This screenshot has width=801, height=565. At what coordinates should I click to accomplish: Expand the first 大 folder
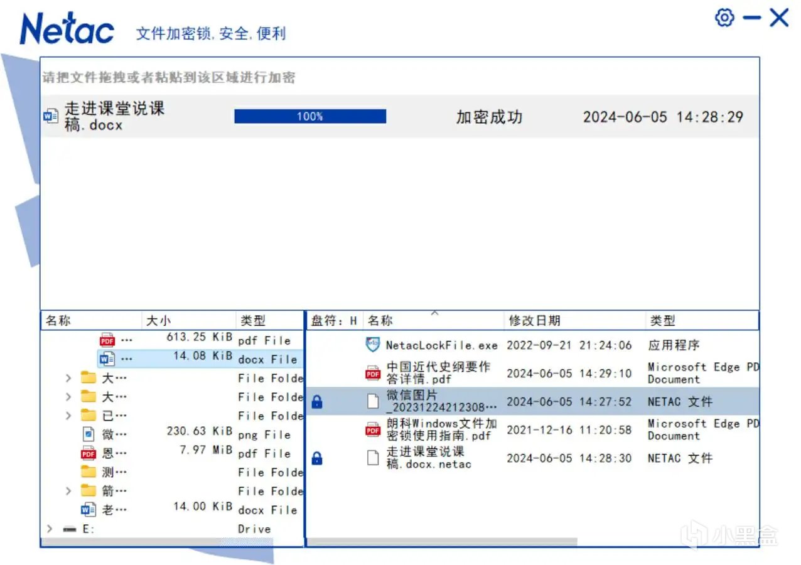68,378
